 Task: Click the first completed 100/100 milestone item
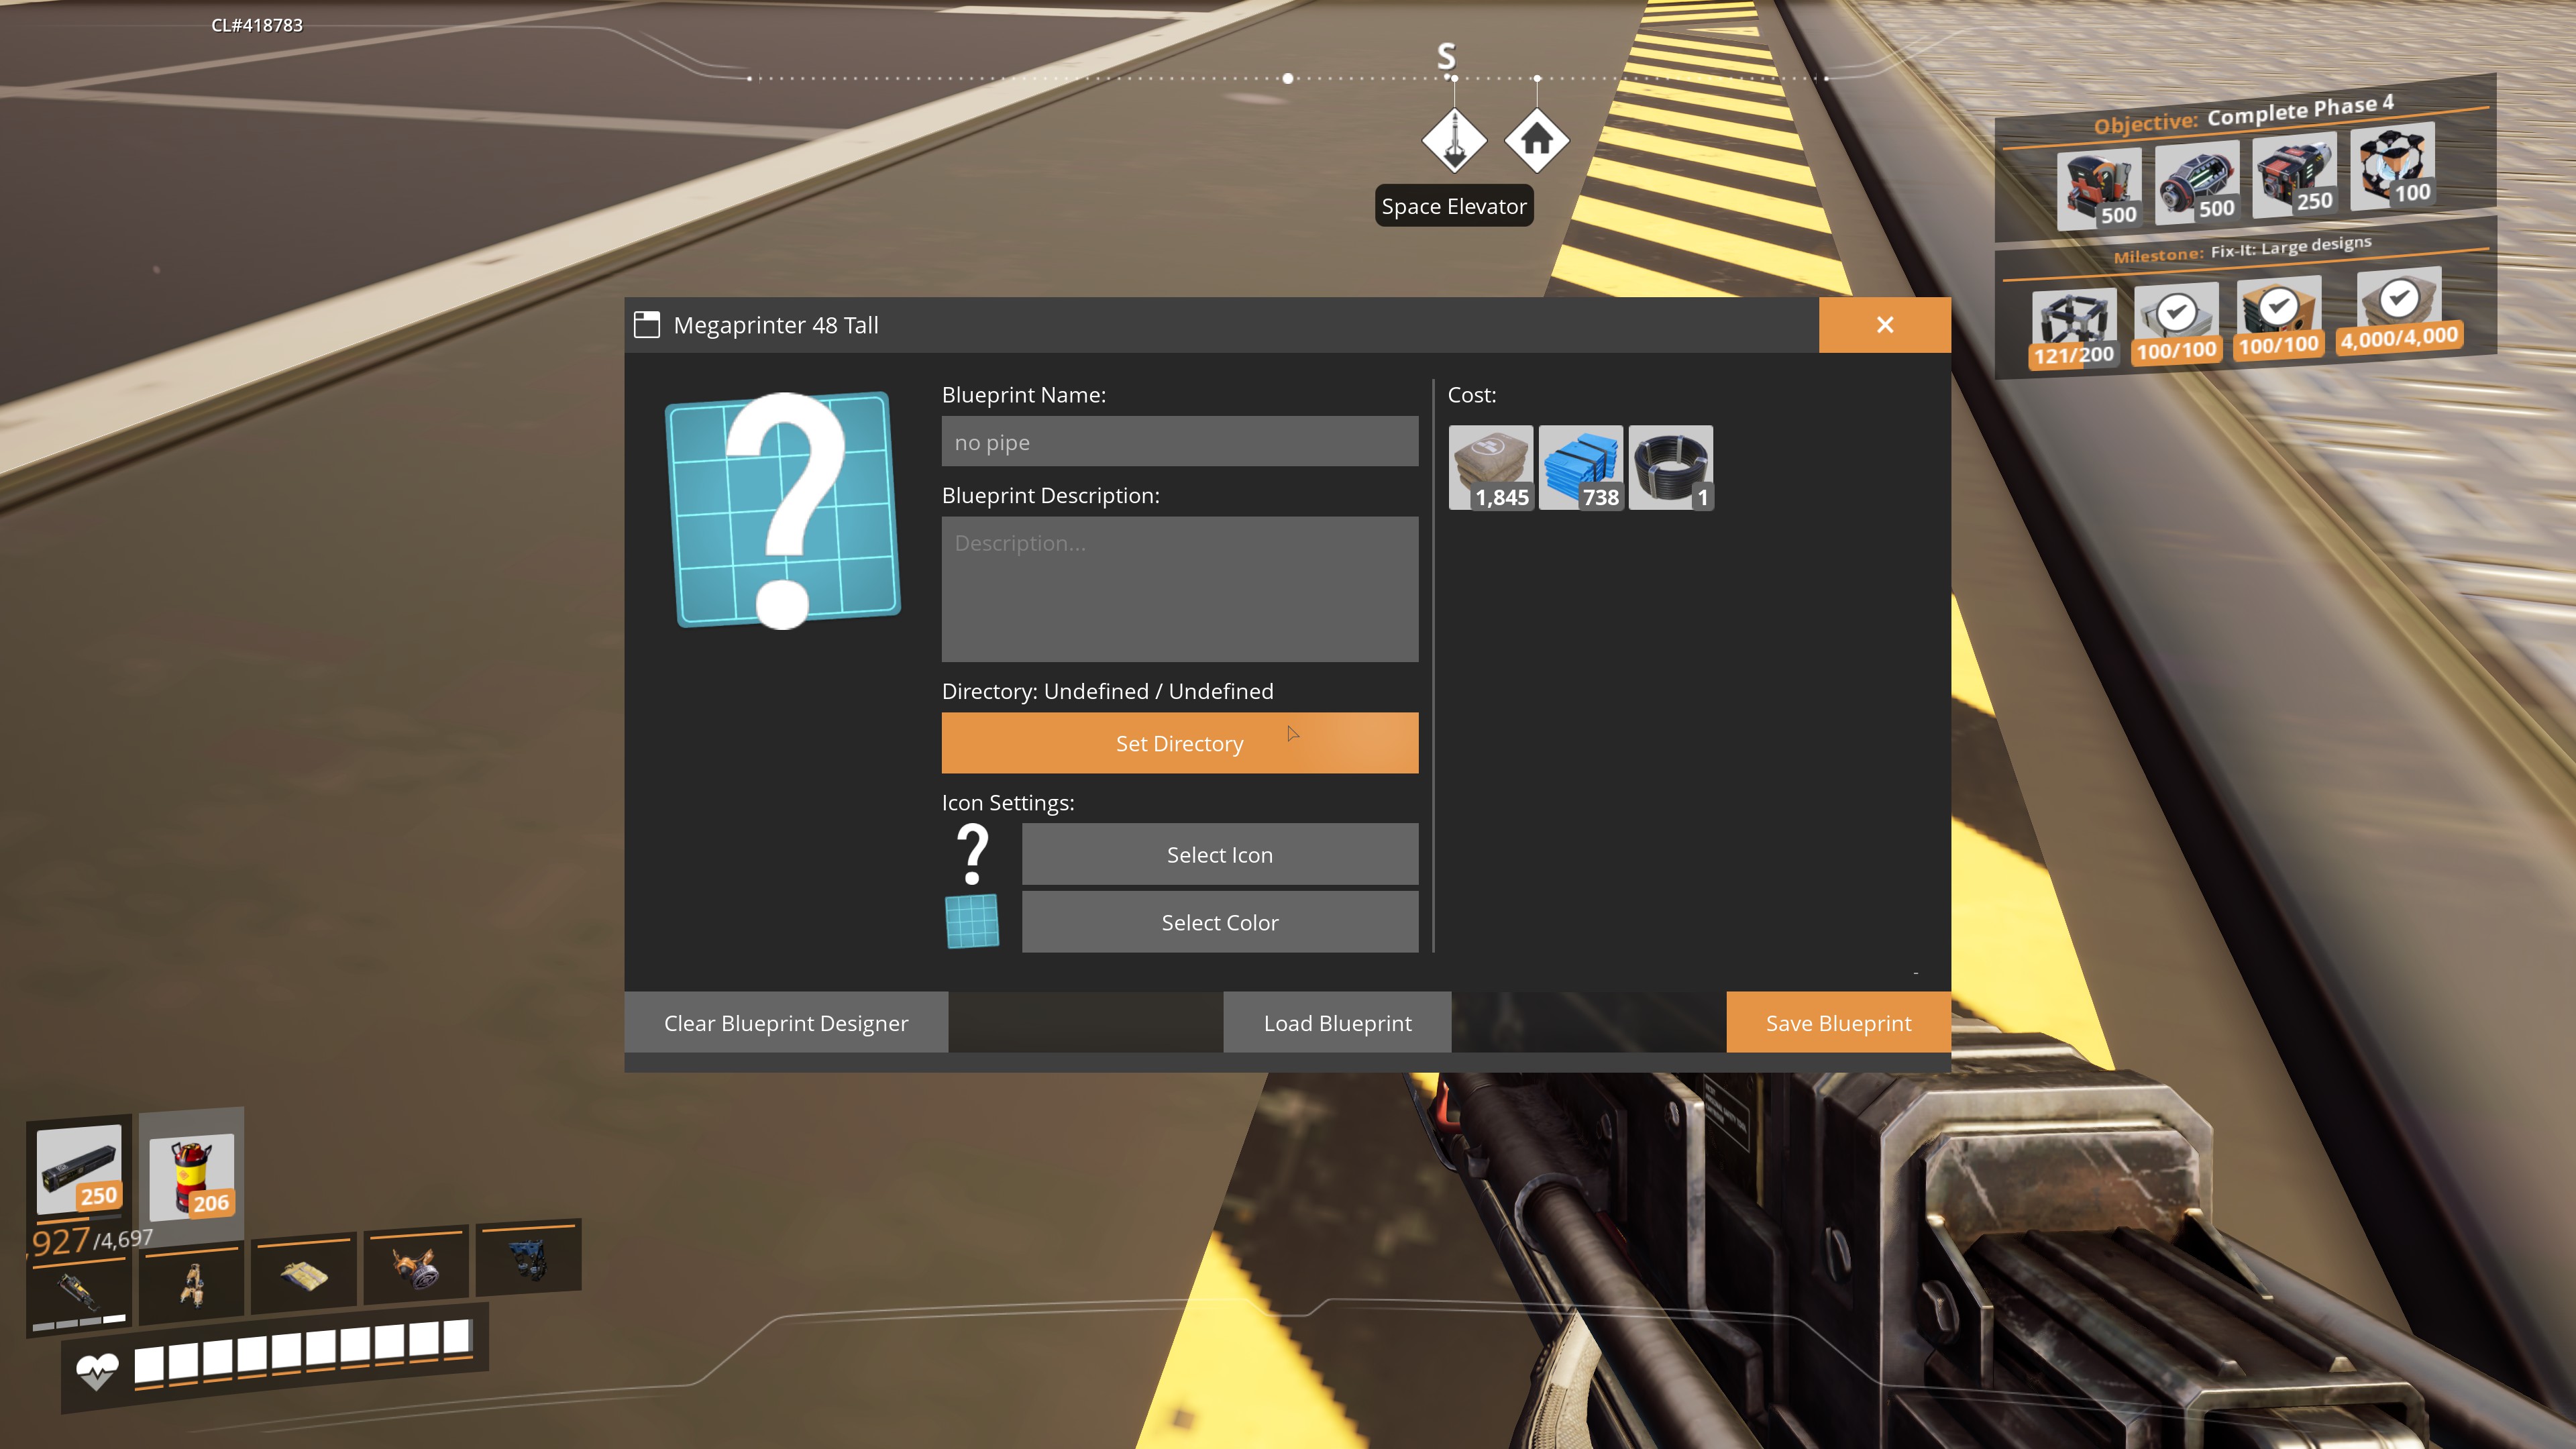[2176, 323]
